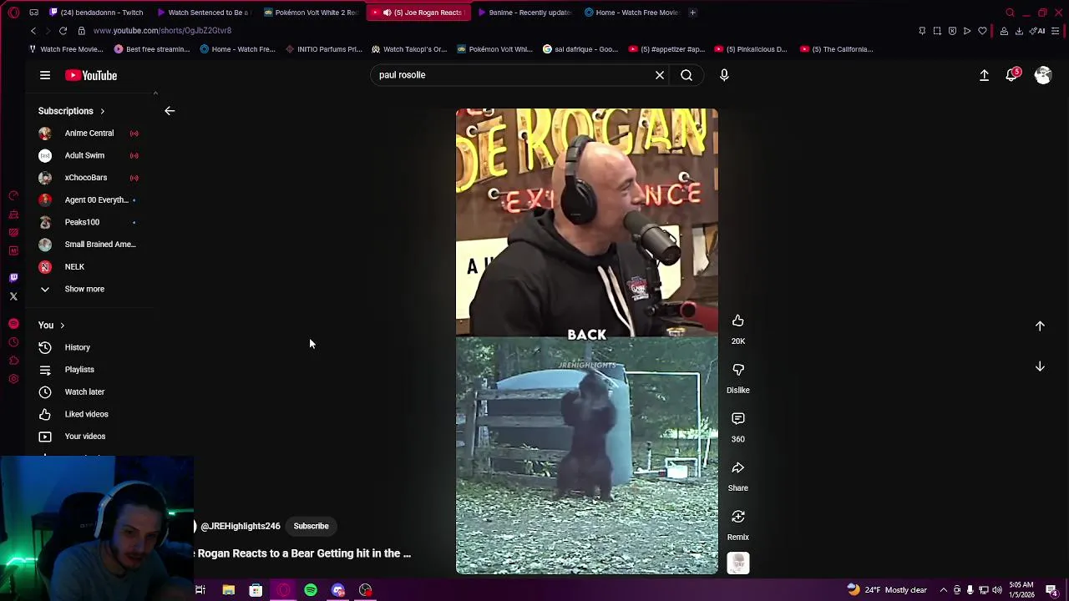Switch to Watch Sentenced to Be tab

click(x=203, y=13)
